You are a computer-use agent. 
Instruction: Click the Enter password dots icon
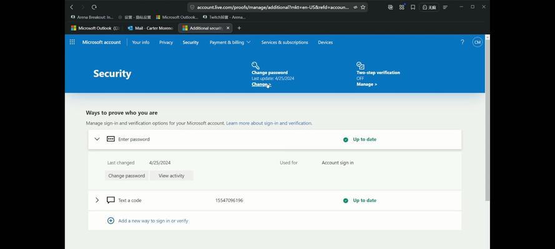coord(111,139)
